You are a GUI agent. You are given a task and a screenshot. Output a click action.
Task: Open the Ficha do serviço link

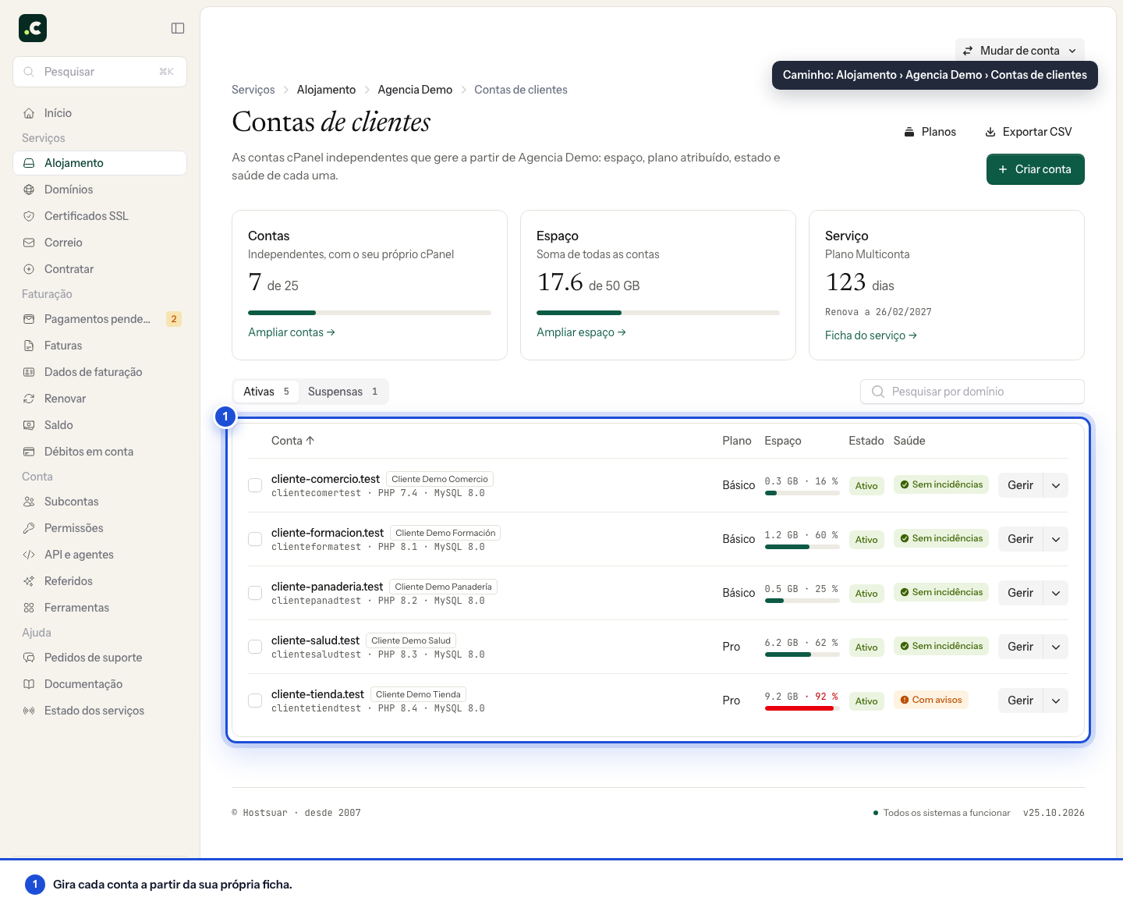(871, 335)
